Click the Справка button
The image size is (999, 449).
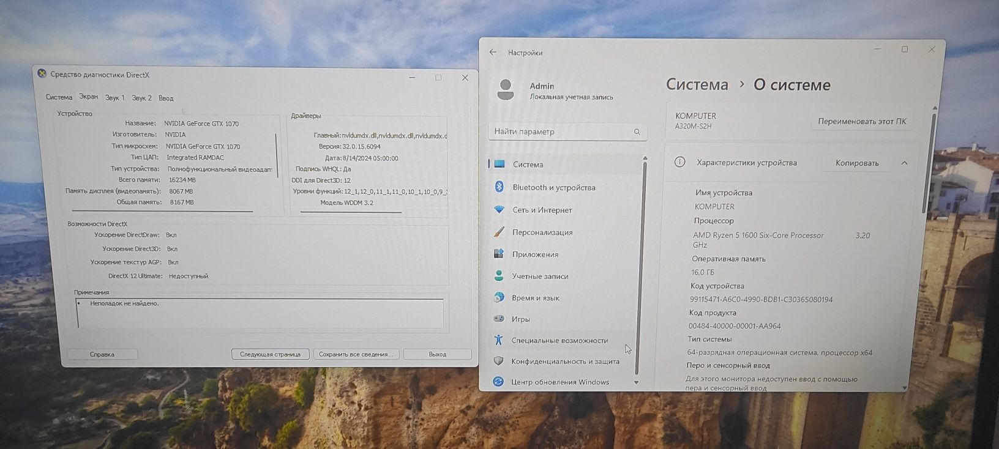pyautogui.click(x=102, y=354)
